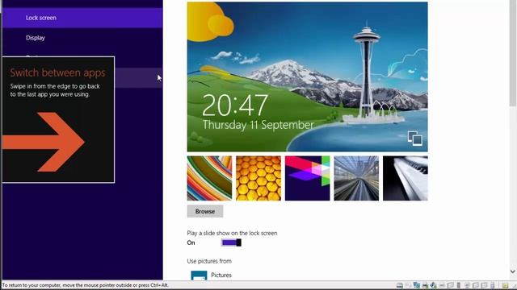Choose the glass-roof walkway background thumbnail
Image resolution: width=517 pixels, height=290 pixels.
click(356, 178)
